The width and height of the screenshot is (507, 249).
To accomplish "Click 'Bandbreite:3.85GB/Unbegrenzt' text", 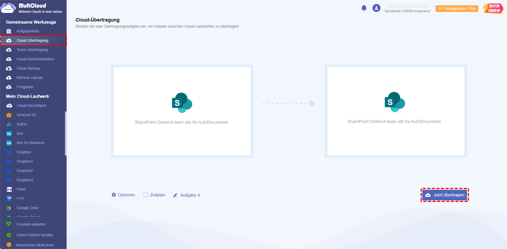I will [407, 11].
